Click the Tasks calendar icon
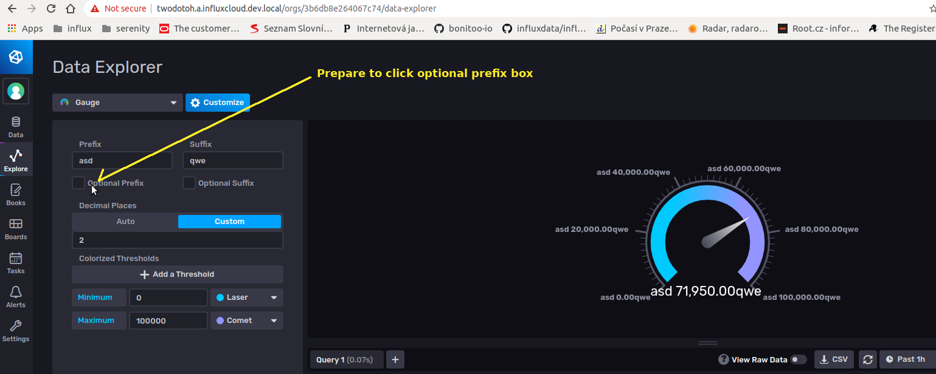936x374 pixels. pyautogui.click(x=16, y=262)
